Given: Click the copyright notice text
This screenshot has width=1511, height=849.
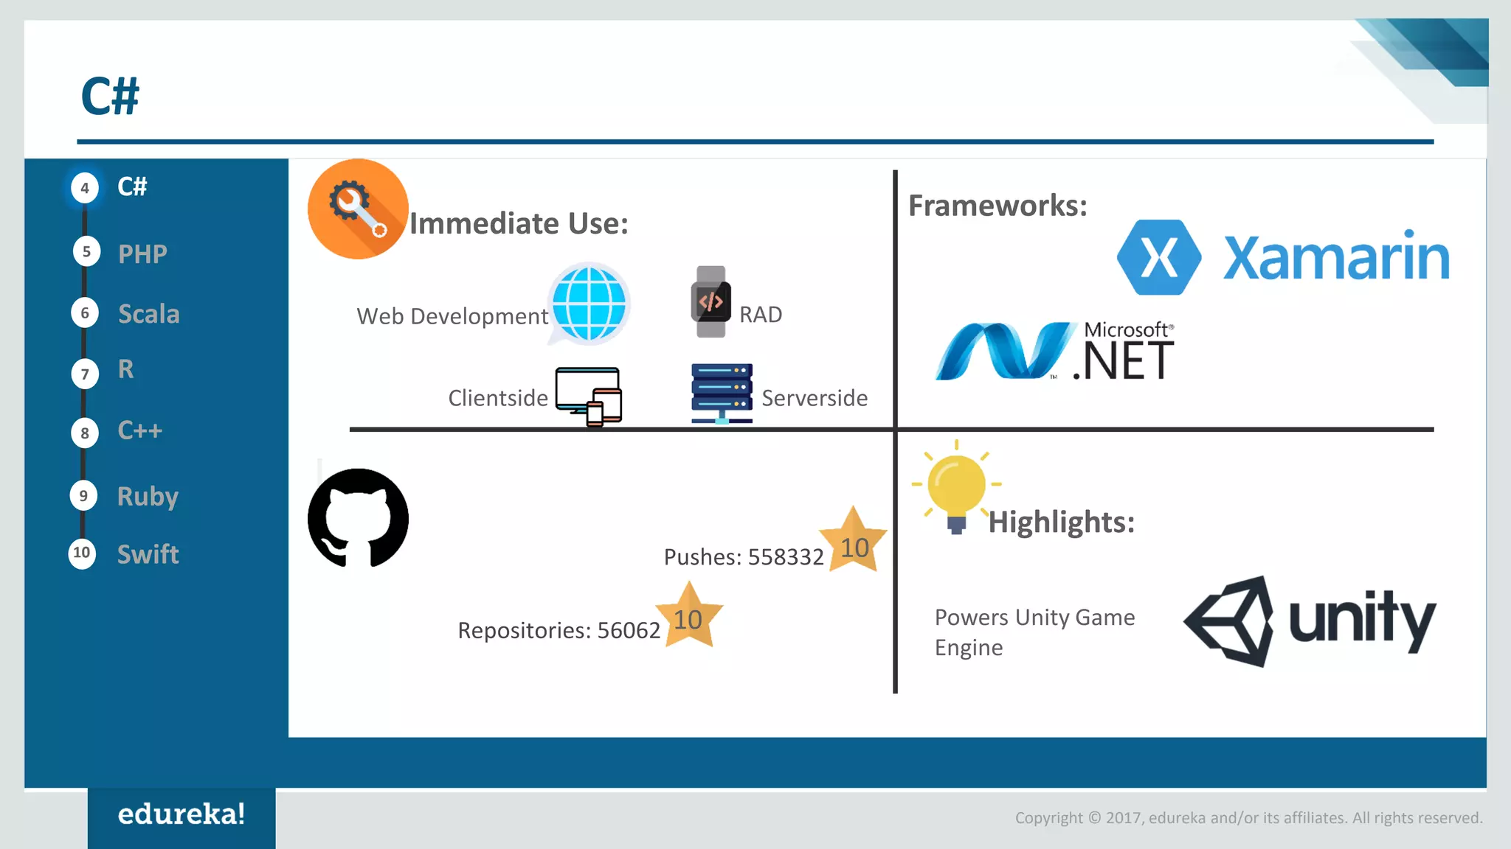Looking at the screenshot, I should coord(1248,818).
